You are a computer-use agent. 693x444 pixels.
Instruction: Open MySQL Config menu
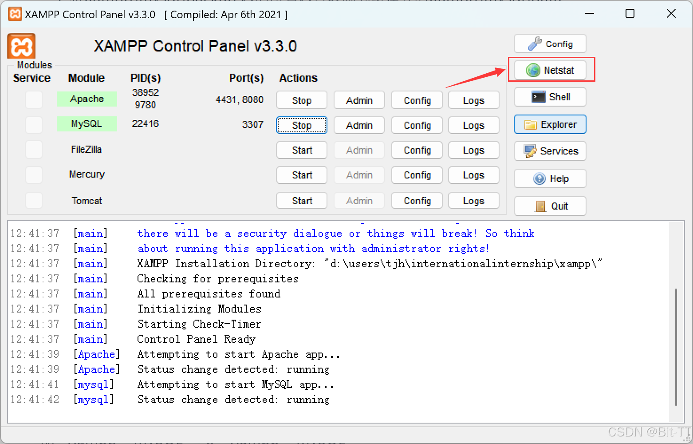point(417,125)
